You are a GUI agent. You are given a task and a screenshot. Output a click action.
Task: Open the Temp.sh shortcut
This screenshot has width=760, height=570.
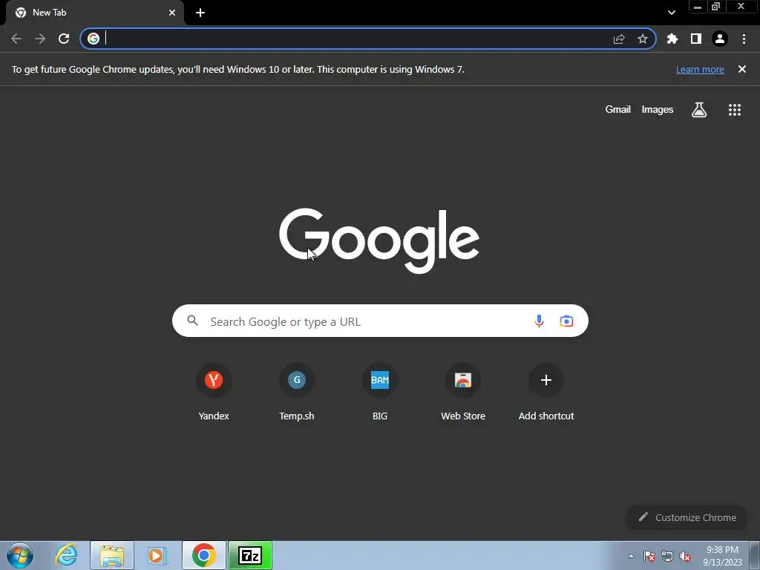coord(297,392)
